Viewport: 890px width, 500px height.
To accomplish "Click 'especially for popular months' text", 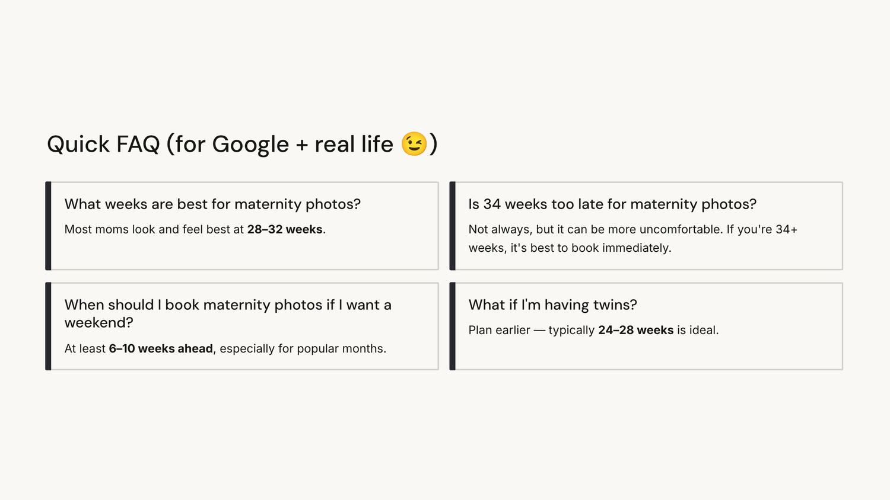I will tap(303, 348).
